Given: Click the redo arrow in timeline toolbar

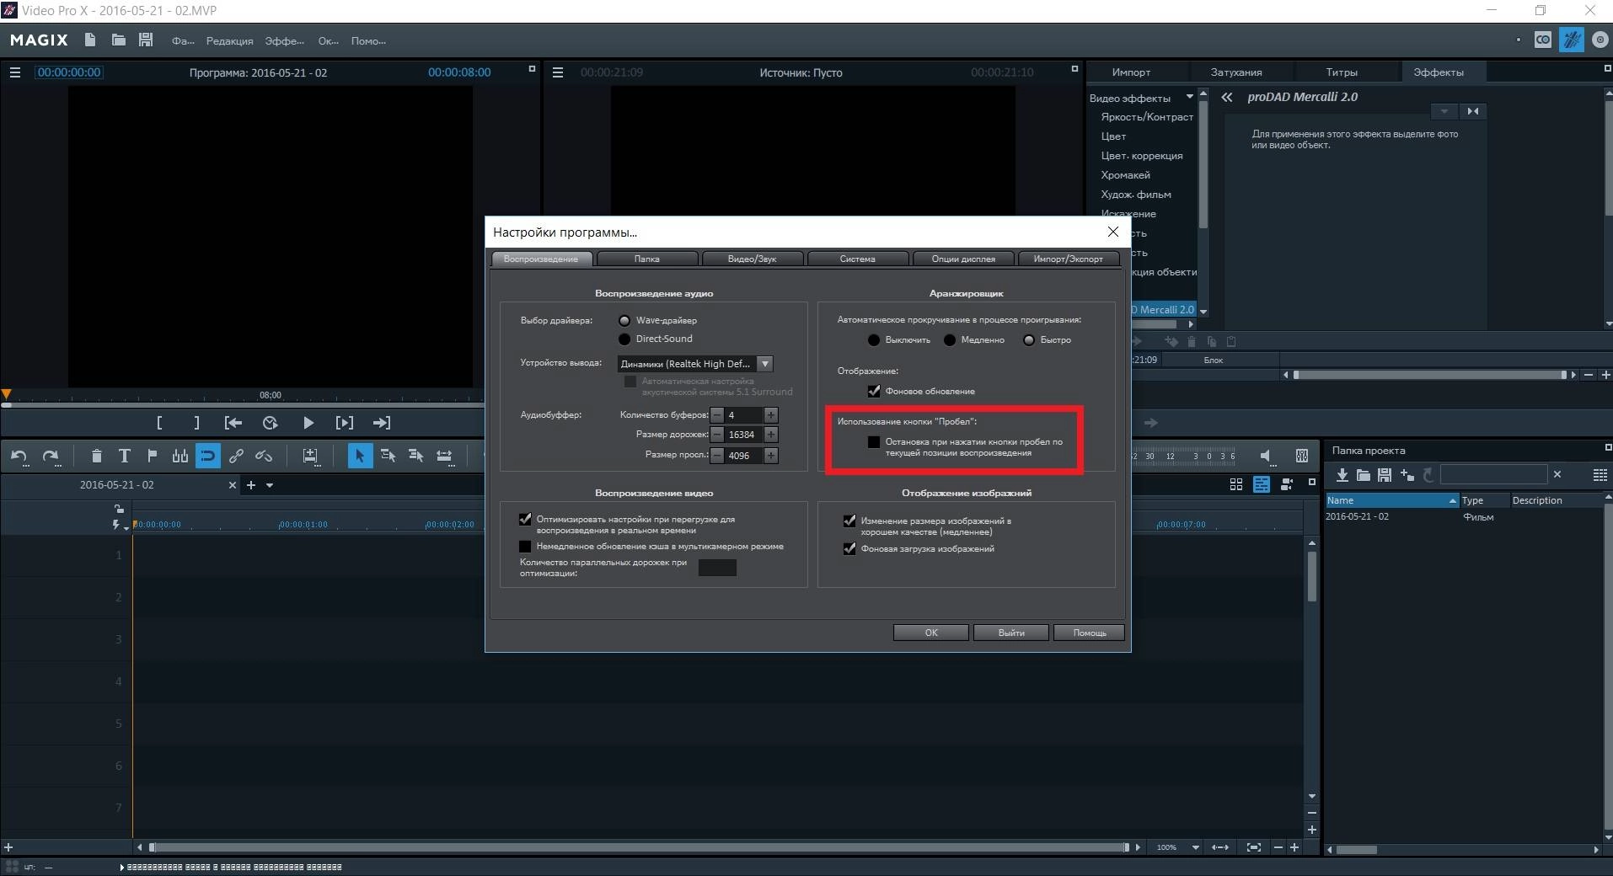Looking at the screenshot, I should pyautogui.click(x=51, y=457).
